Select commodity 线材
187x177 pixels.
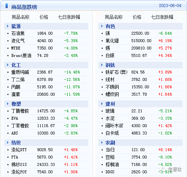(110, 79)
